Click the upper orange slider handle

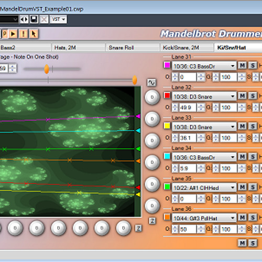[47, 69]
